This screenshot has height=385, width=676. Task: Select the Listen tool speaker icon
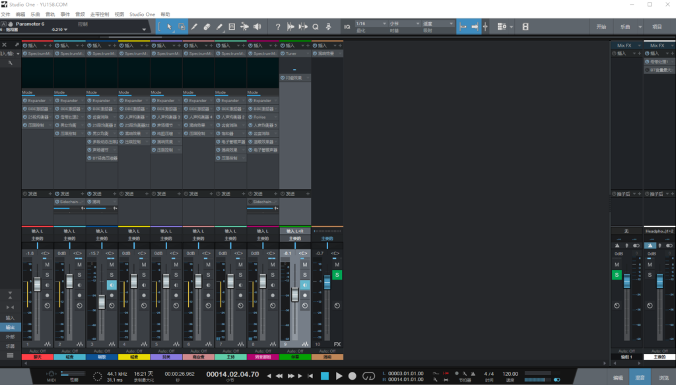257,26
